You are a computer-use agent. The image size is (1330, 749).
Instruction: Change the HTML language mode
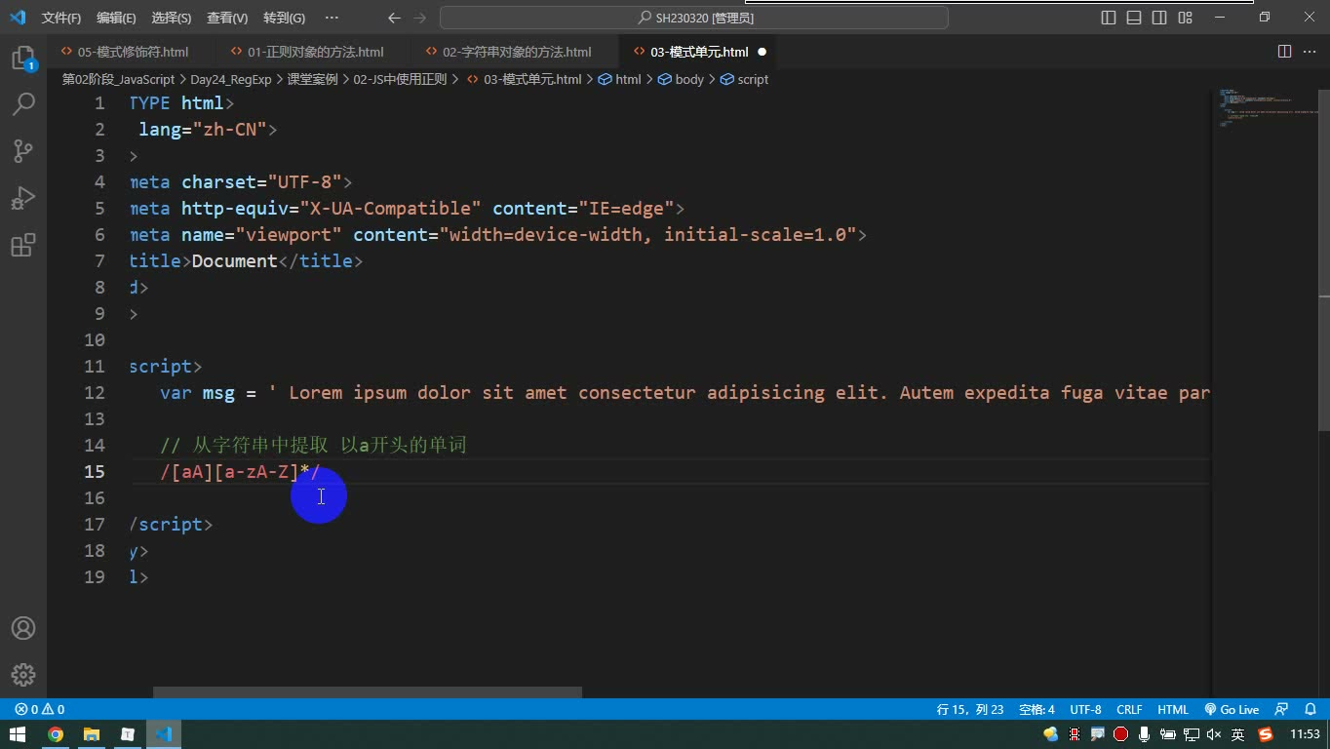(1173, 709)
